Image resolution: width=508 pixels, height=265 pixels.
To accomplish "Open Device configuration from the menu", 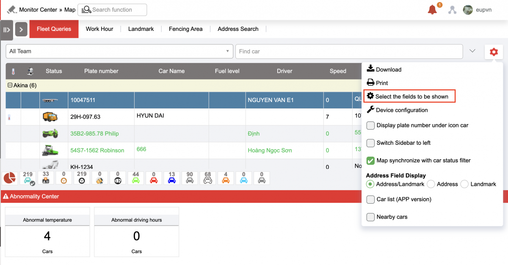I will tap(397, 110).
